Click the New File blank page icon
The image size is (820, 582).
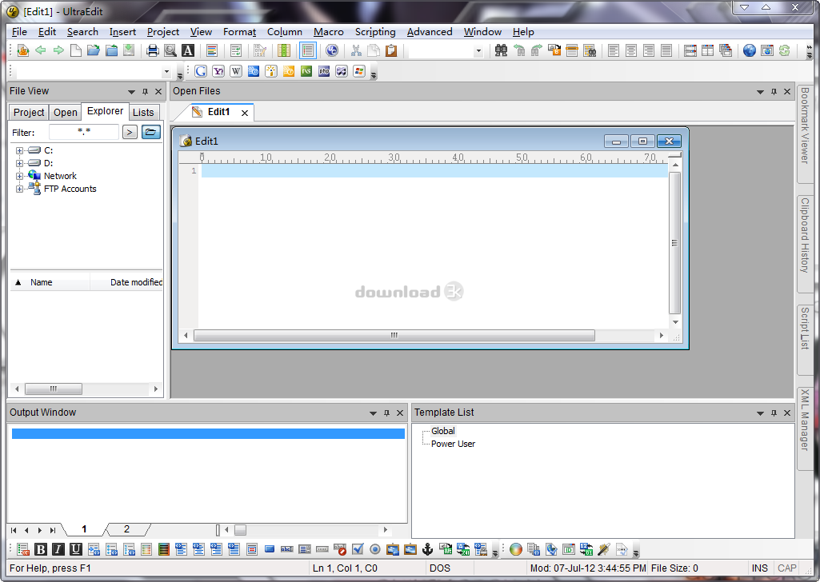pos(76,50)
